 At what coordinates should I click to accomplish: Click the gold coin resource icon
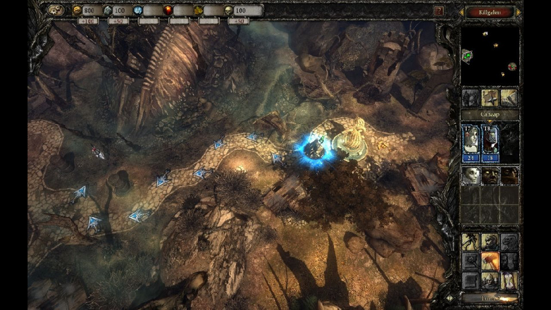pyautogui.click(x=77, y=10)
